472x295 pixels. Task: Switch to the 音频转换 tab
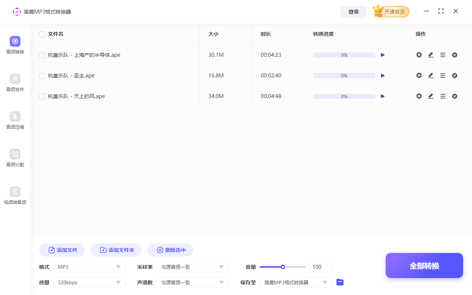click(x=15, y=45)
